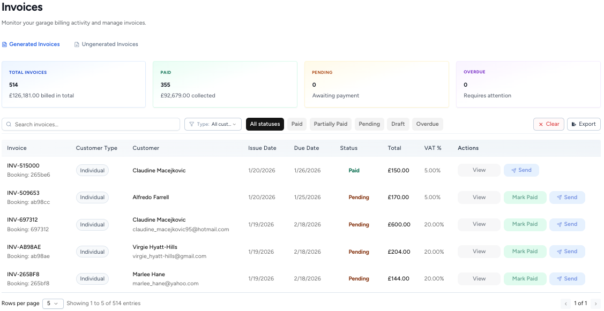The image size is (604, 311).
Task: Click the search magnifier icon in search bar
Action: (x=9, y=124)
